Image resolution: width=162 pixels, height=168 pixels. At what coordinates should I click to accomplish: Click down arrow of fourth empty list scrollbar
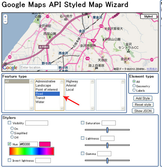point(123,108)
